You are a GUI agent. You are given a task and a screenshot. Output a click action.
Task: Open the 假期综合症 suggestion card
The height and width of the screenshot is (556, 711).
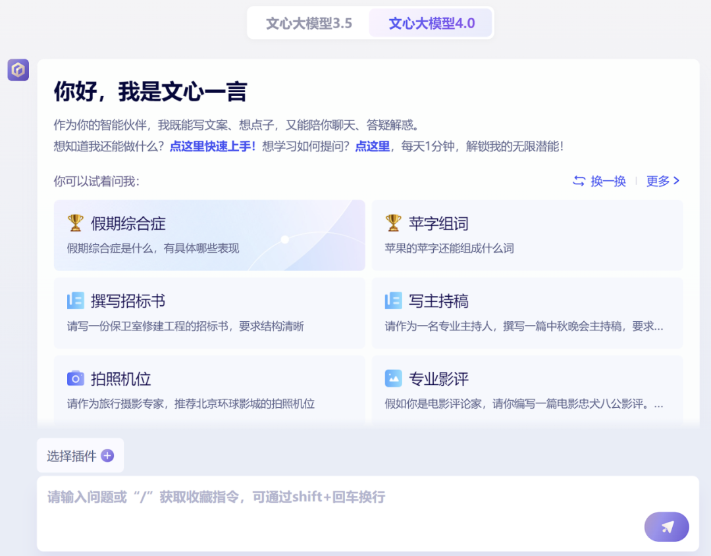209,236
